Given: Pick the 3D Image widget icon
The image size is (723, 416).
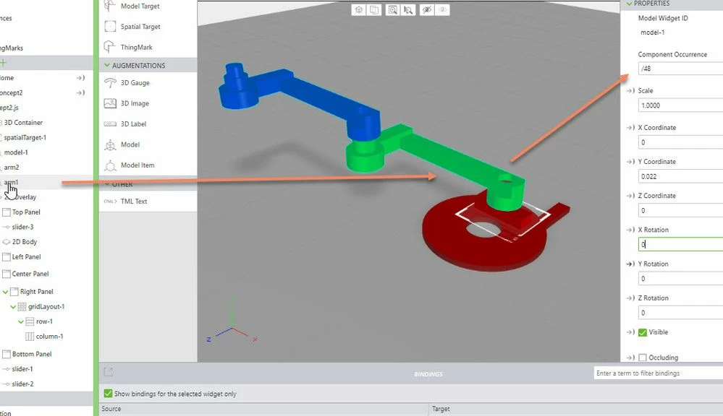Looking at the screenshot, I should click(110, 103).
